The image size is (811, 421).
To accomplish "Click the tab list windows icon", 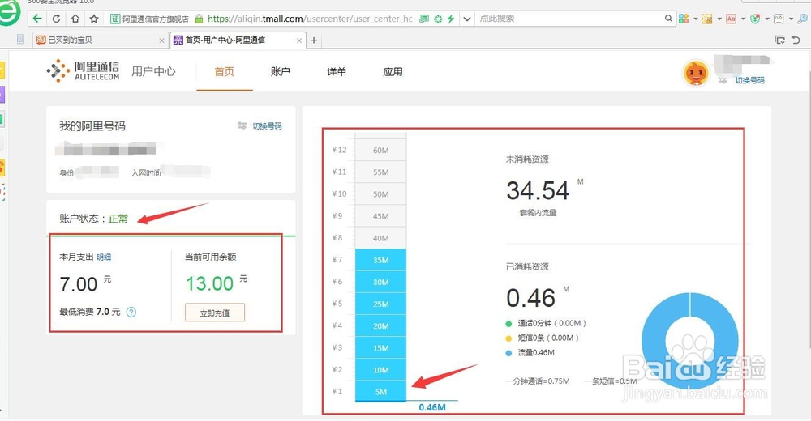I will point(779,40).
